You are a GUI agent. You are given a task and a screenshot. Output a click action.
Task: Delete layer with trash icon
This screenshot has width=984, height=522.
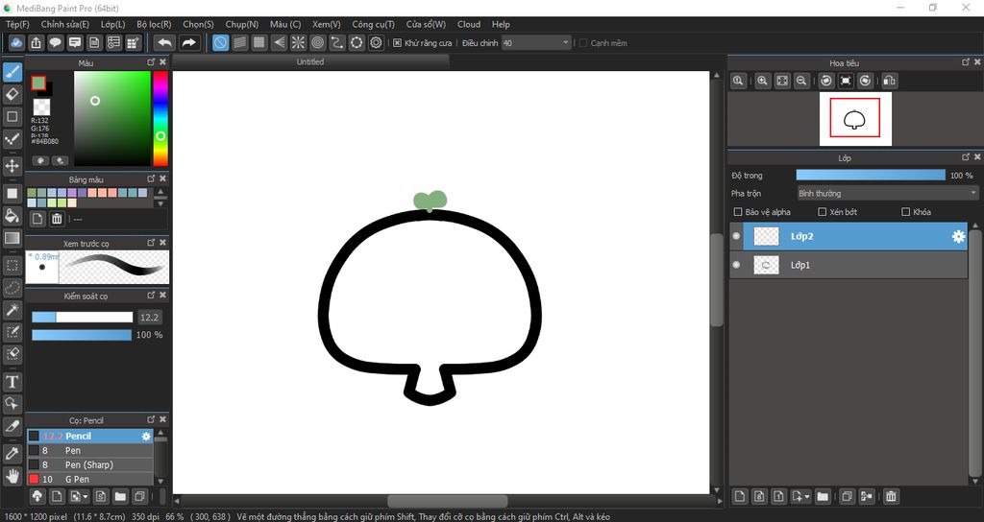coord(891,496)
